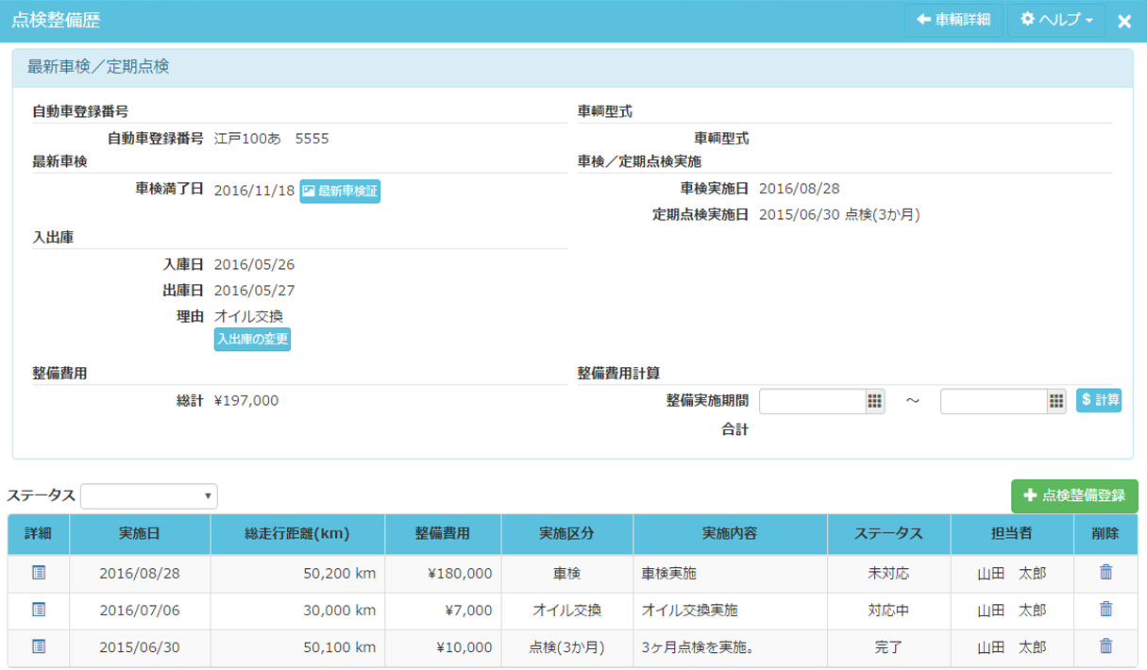Select the 2016/08/28 date cell
This screenshot has height=670, width=1147.
coord(140,573)
